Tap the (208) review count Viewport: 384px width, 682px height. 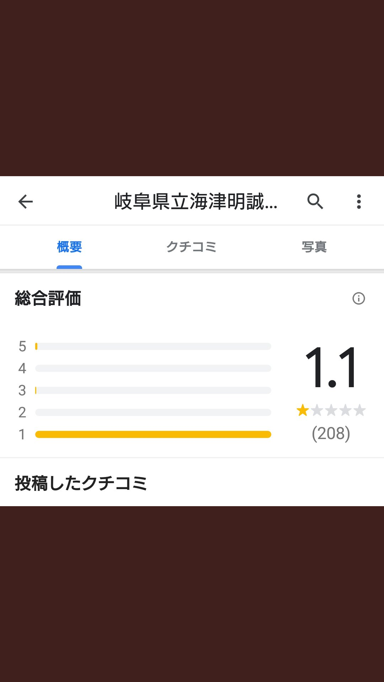pos(331,433)
